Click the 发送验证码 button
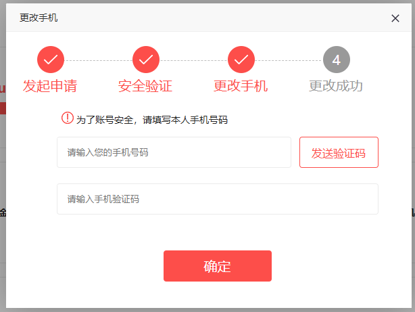The height and width of the screenshot is (312, 415). tap(339, 152)
